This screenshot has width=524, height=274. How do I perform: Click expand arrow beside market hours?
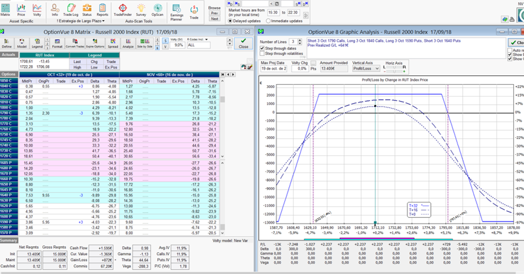point(305,15)
